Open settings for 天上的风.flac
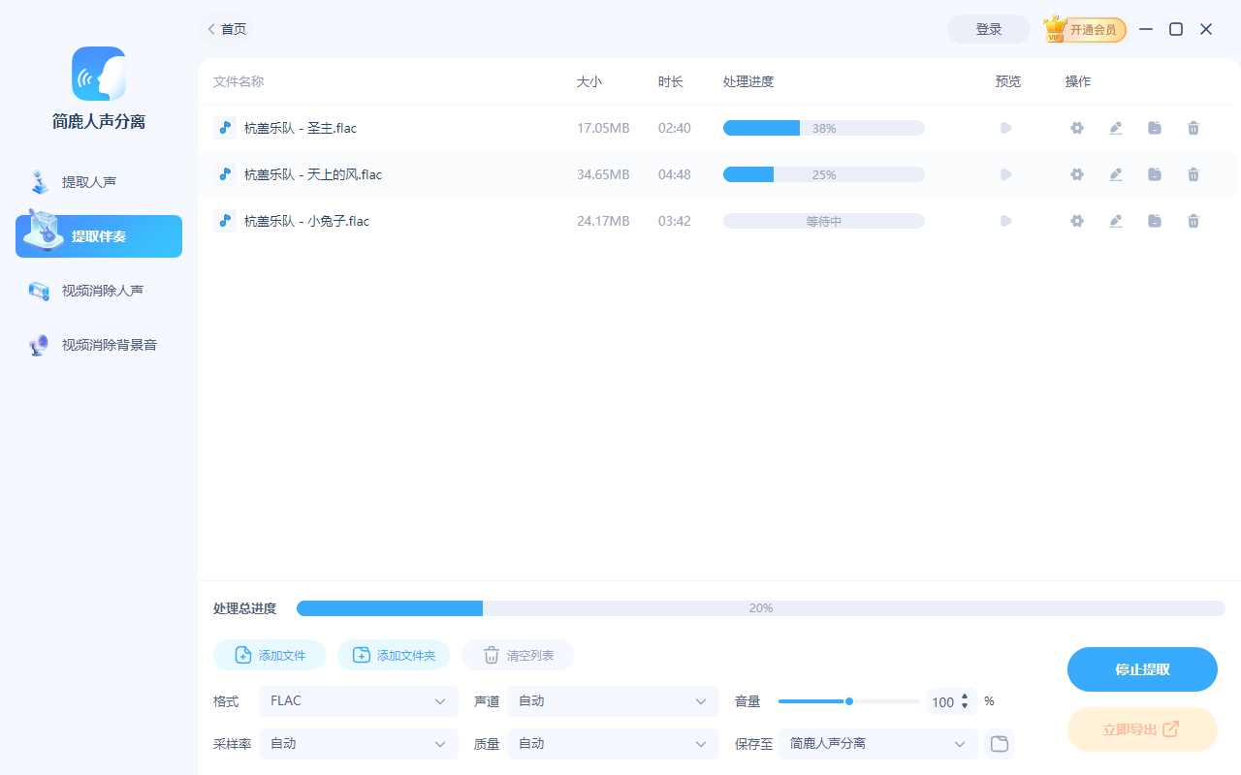 (x=1076, y=174)
